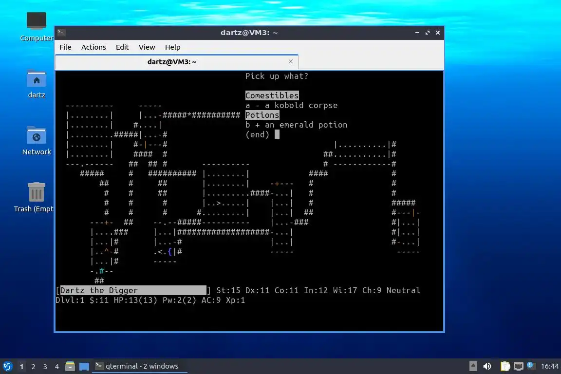Image resolution: width=561 pixels, height=374 pixels.
Task: Click the 'Ch:9' attribute value
Action: click(x=372, y=290)
